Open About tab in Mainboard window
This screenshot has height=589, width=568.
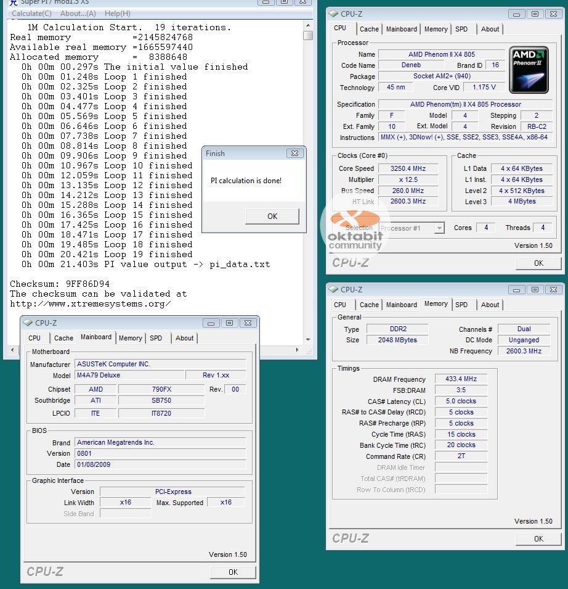pyautogui.click(x=185, y=338)
